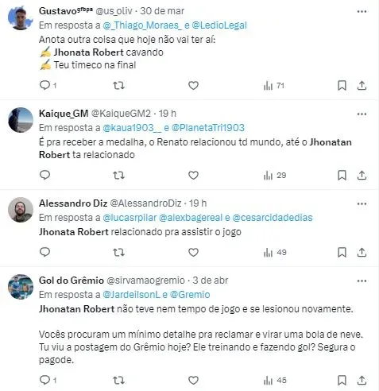The height and width of the screenshot is (391, 379).
Task: Share Alessandro Diz's tweet
Action: point(362,252)
